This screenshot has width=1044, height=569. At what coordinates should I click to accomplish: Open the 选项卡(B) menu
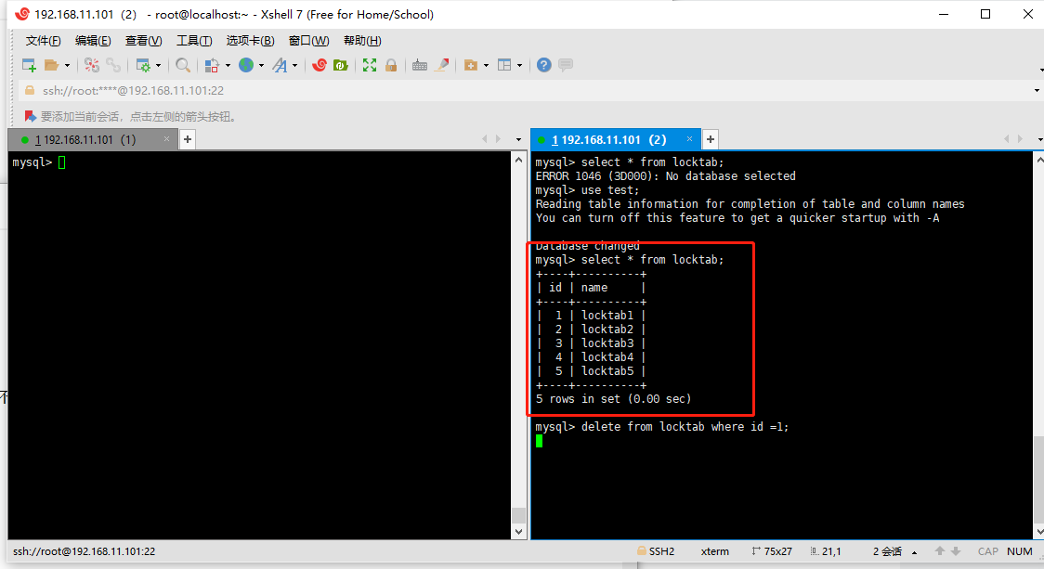[x=250, y=41]
